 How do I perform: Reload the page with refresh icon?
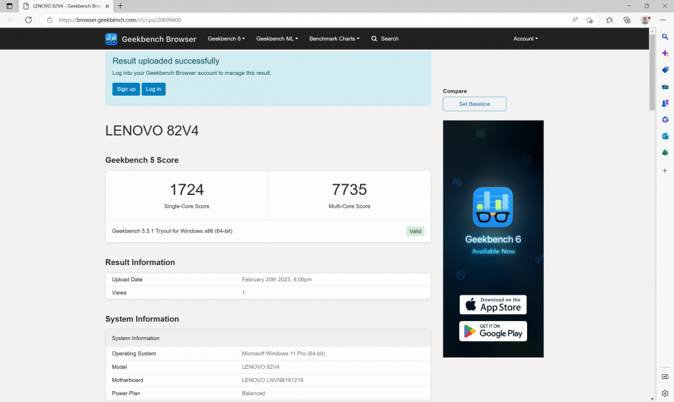coord(28,20)
